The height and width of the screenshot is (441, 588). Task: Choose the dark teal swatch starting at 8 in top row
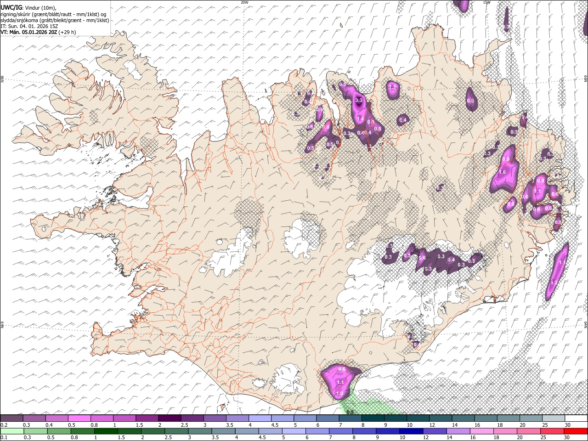click(x=372, y=418)
